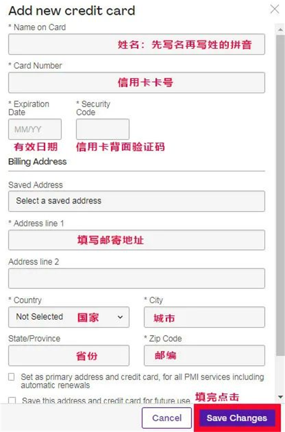Close the Add new credit card dialog
285x432 pixels.
pos(274,9)
